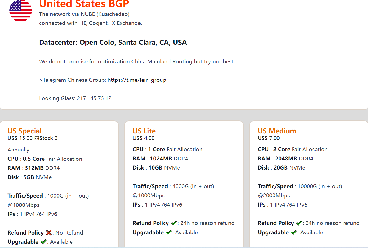The width and height of the screenshot is (368, 248).
Task: Click '@2000Mbps' speed text
Action: pyautogui.click(x=274, y=195)
